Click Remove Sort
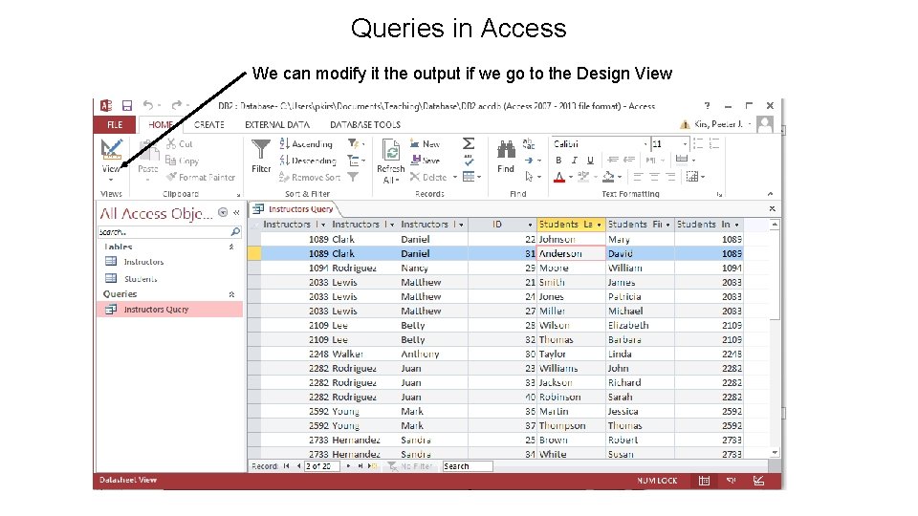Screen dimensions: 918x516 310,177
